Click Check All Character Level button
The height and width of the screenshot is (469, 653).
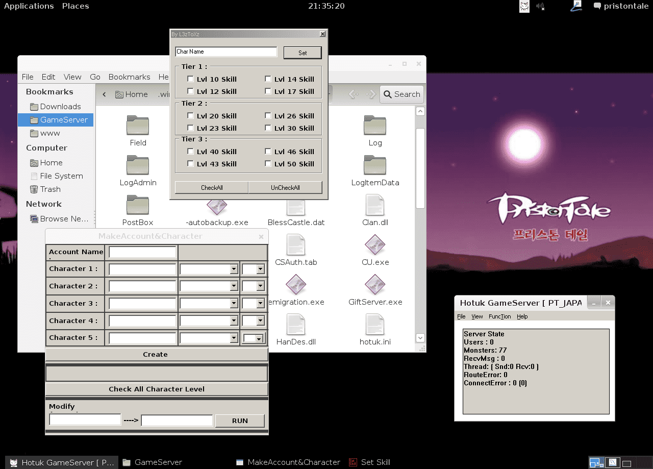(157, 389)
